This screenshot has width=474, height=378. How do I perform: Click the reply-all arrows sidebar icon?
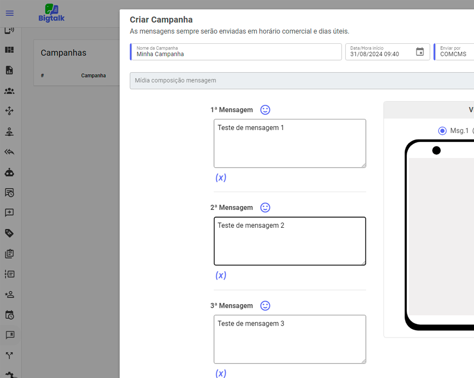[x=10, y=152]
